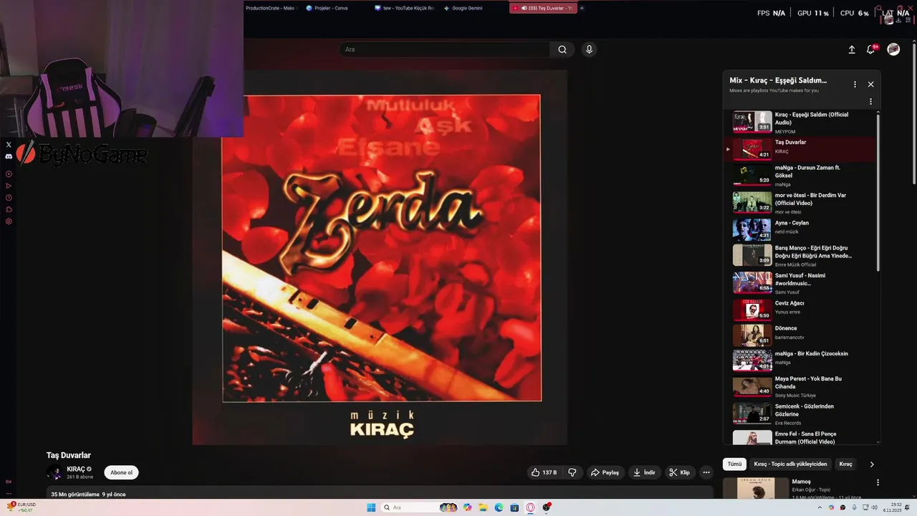Play Ayna - Ceylan from playlist
917x516 pixels.
pos(798,228)
